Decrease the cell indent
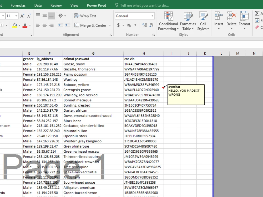The width and height of the screenshot is (263, 197). 60,25
